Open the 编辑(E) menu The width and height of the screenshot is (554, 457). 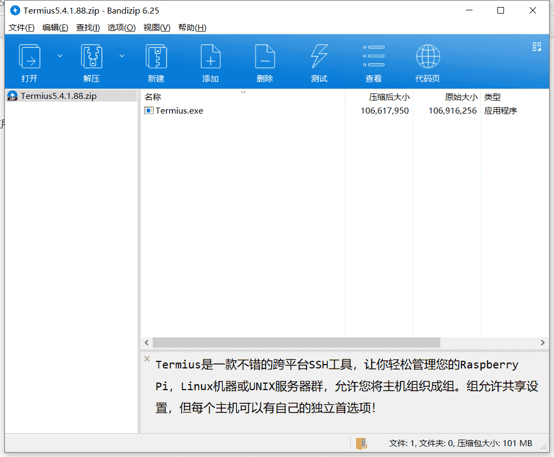pos(55,28)
